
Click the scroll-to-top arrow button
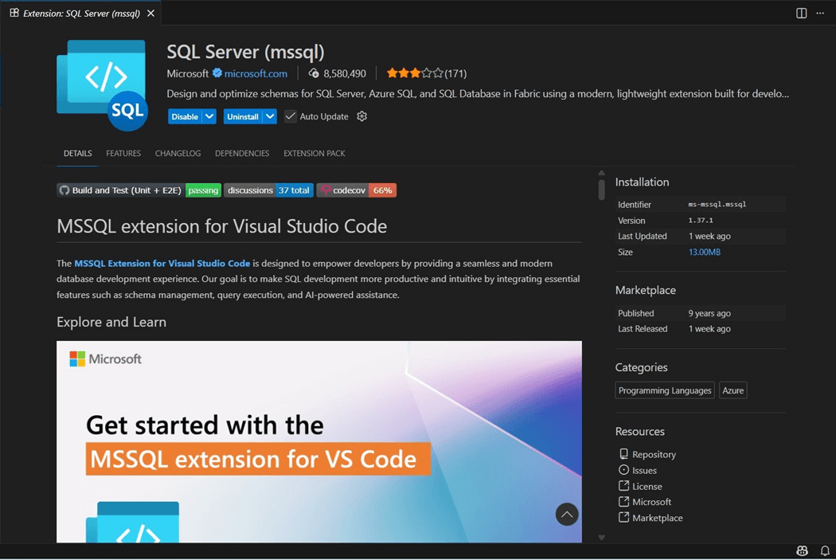(567, 515)
